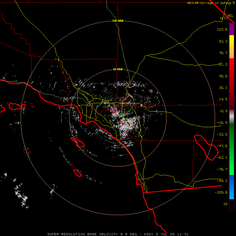
Task: Click the -47.6 velocity scale value
Action: (222, 146)
